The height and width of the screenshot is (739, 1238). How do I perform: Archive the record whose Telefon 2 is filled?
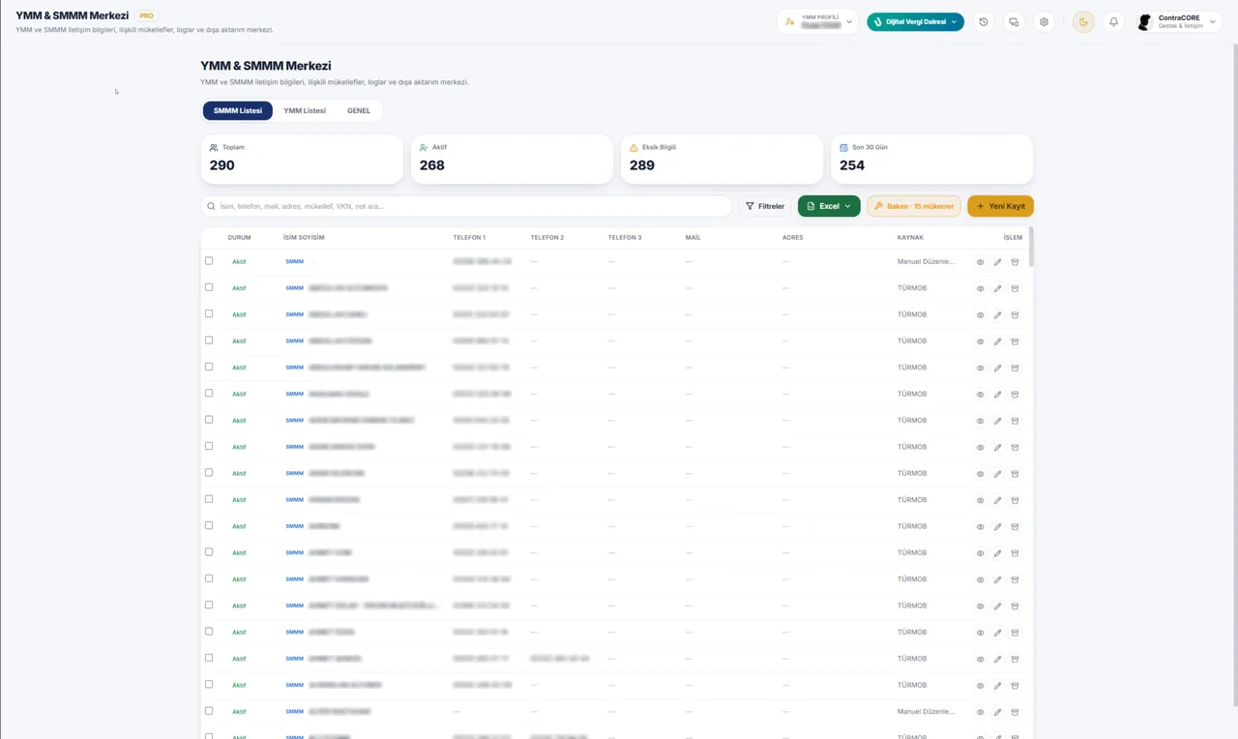pos(1015,659)
